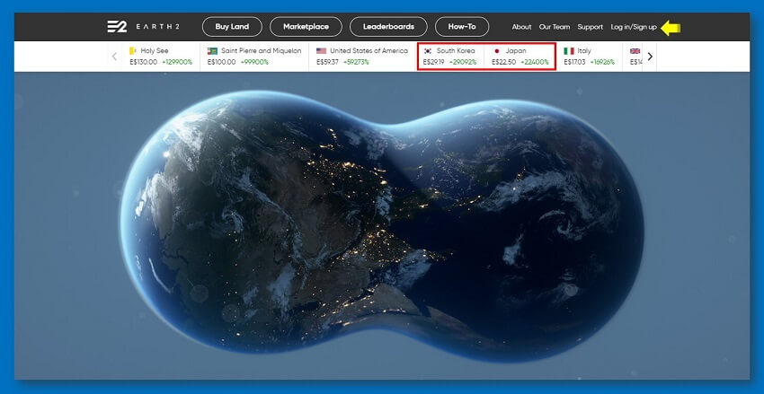
Task: Select the South Korea name
Action: tap(456, 50)
